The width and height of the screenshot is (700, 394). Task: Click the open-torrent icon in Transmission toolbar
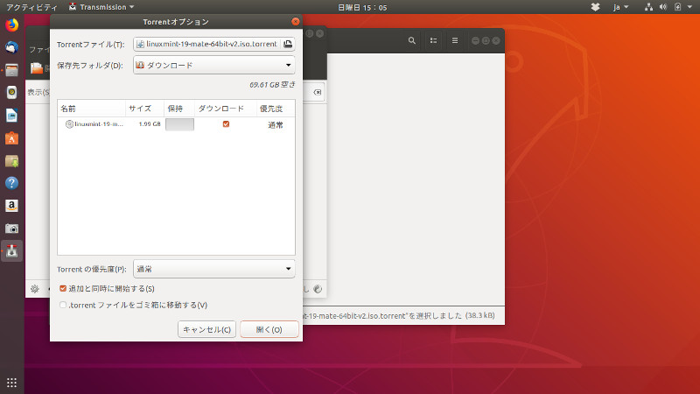(37, 68)
